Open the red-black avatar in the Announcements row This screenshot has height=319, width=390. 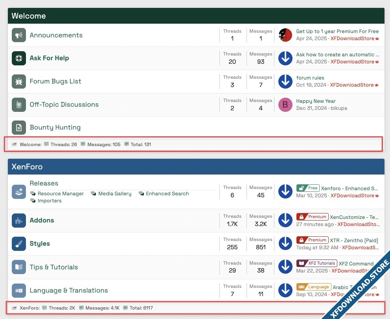(285, 35)
